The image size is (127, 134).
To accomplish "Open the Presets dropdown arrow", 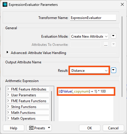I will coord(49,128).
